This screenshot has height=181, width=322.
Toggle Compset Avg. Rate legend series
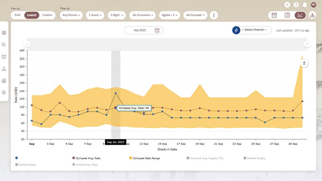[x=86, y=158]
